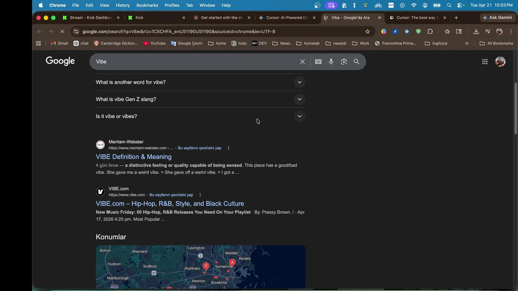
Task: Open more options for Merriam-Webster result
Action: pos(228,148)
